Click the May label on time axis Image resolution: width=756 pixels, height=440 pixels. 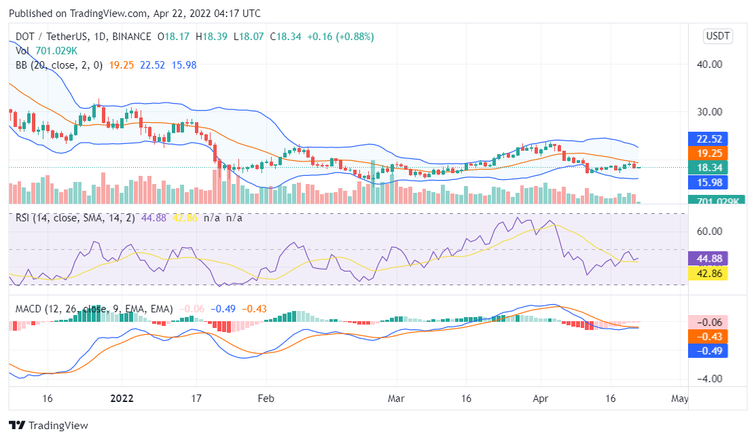(x=679, y=399)
